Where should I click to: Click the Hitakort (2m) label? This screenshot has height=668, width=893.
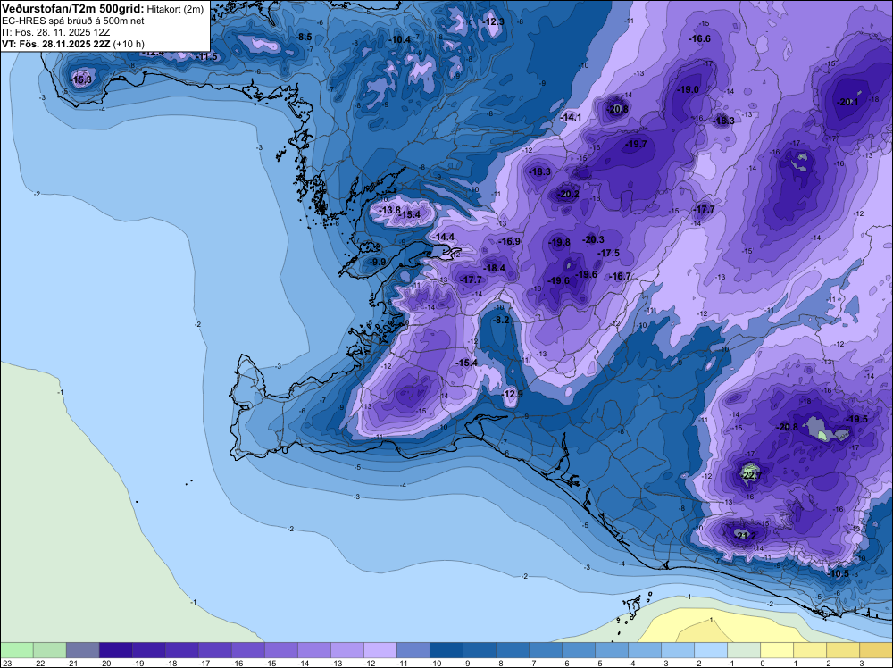tap(175, 9)
